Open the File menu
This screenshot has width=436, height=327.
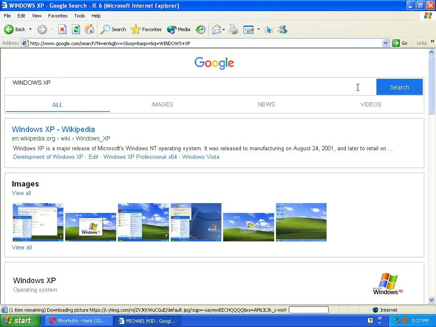(7, 16)
